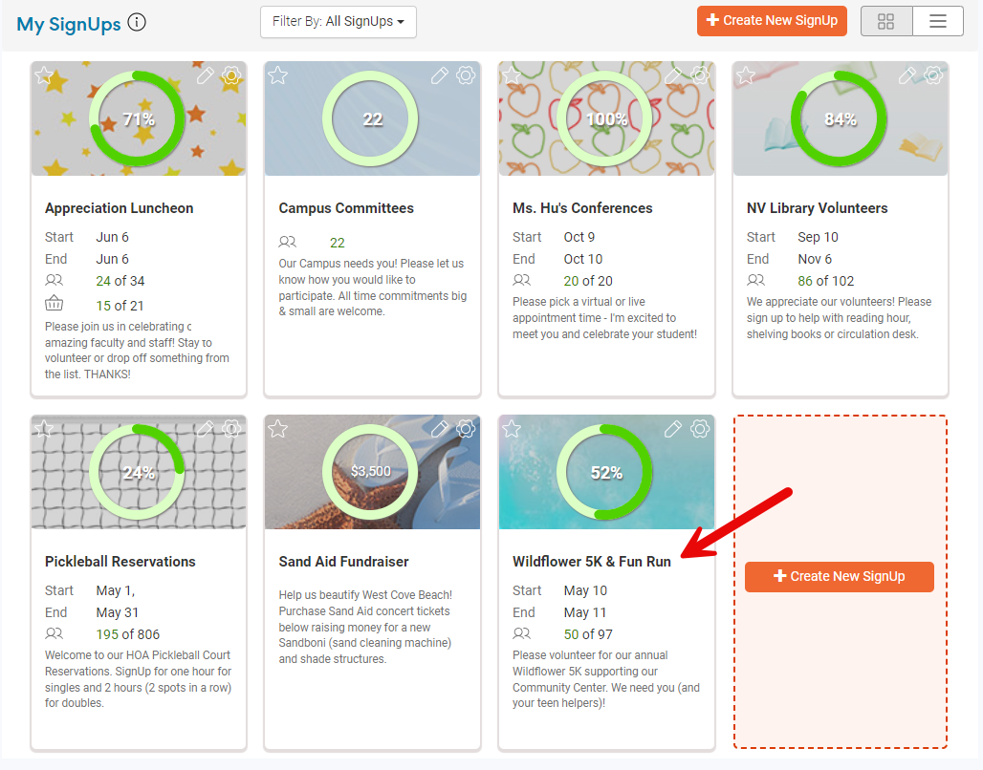This screenshot has width=983, height=770.
Task: Click the 71% progress ring on Appreciation Luncheon
Action: point(138,119)
